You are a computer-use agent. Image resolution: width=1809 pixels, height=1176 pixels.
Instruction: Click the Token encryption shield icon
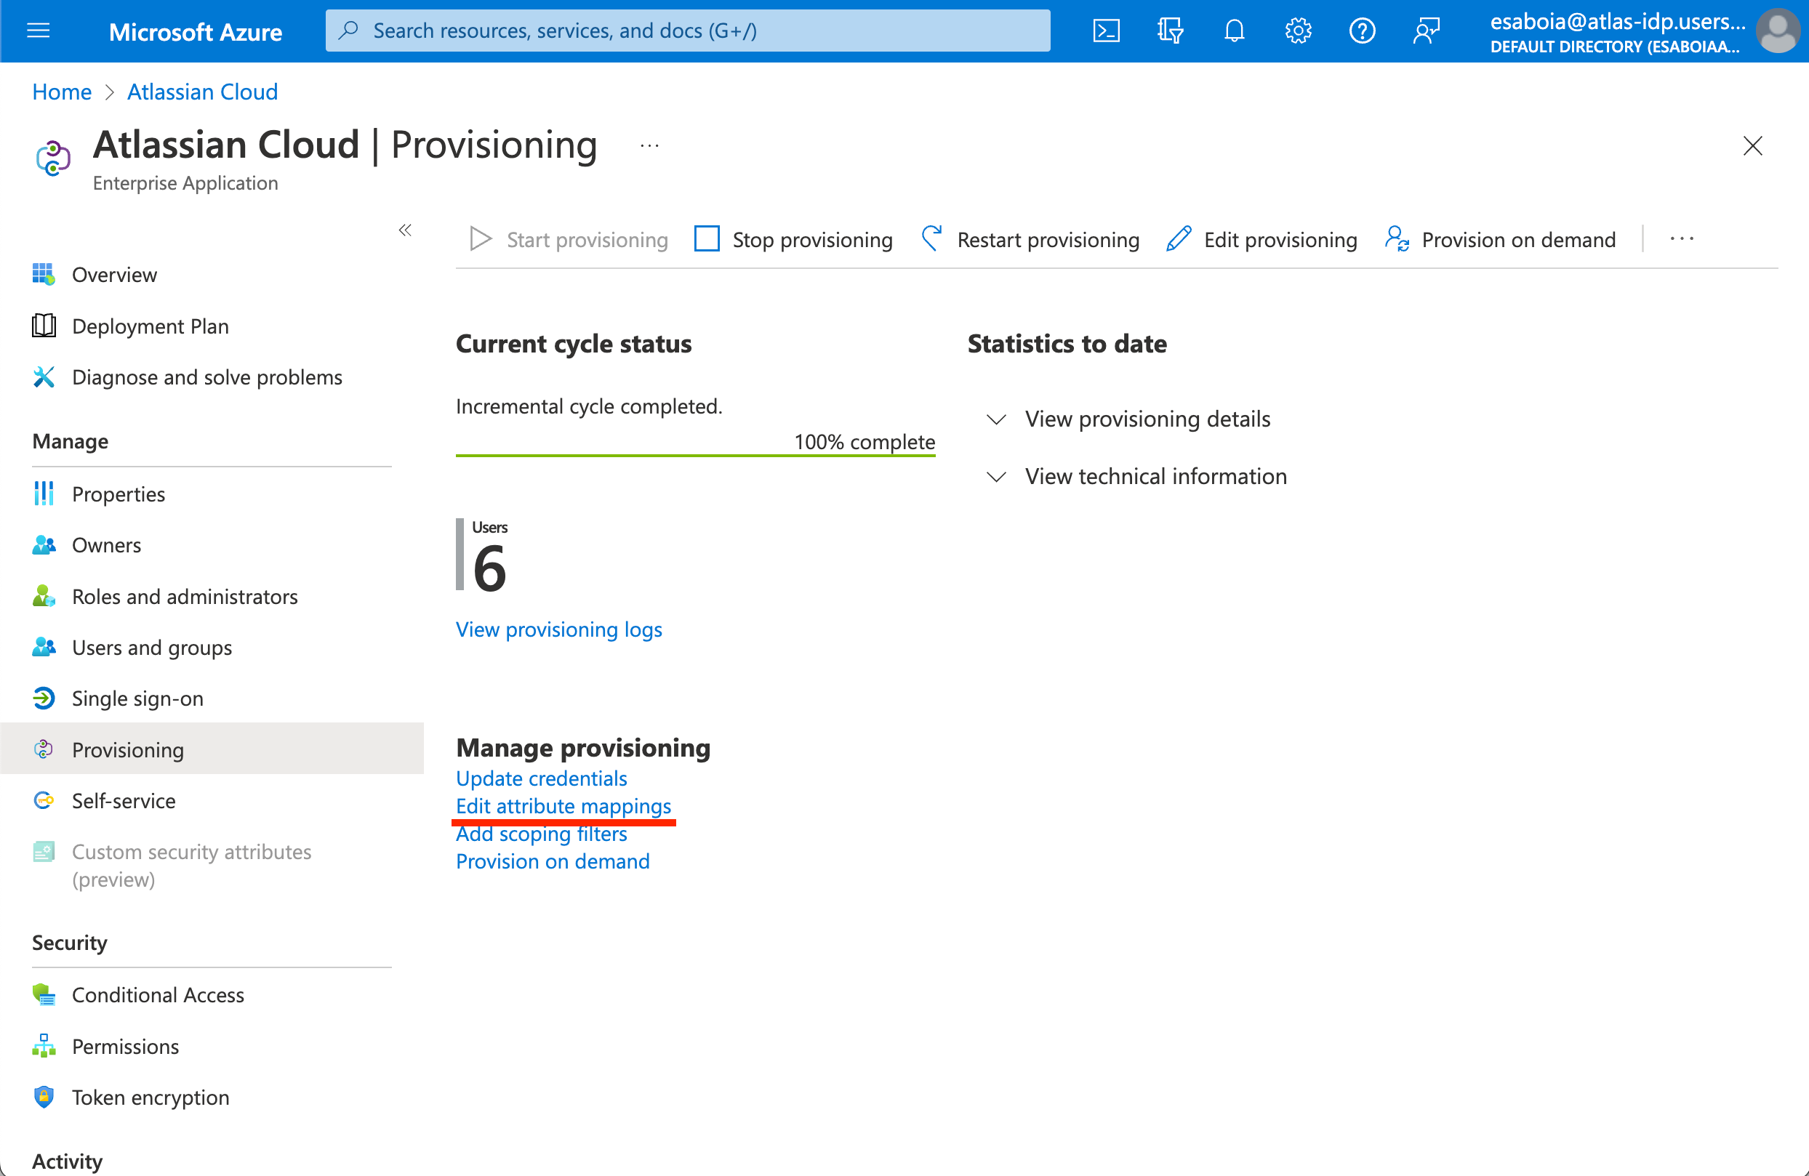tap(44, 1097)
